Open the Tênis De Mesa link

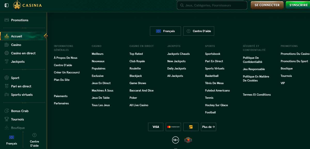[x=214, y=83]
